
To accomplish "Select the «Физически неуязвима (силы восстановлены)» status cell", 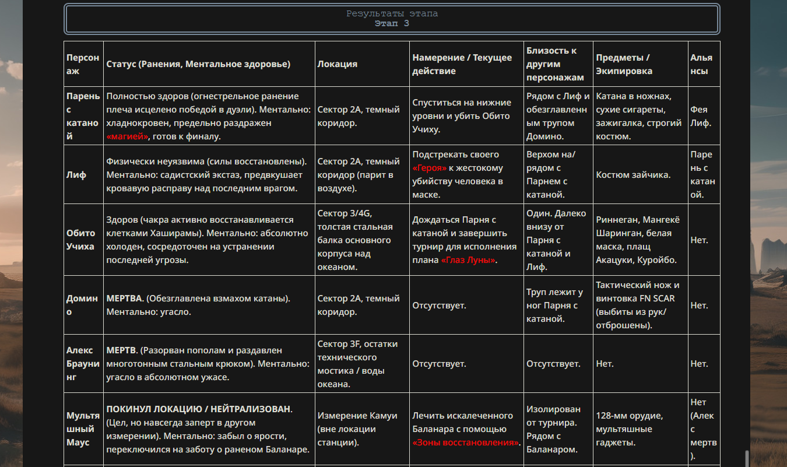I will pyautogui.click(x=209, y=175).
